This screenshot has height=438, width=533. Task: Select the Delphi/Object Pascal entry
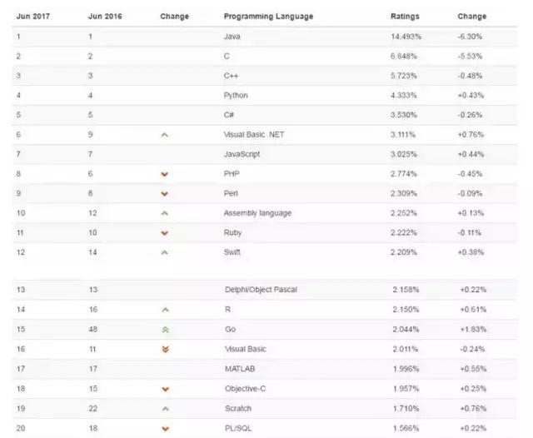tap(261, 290)
